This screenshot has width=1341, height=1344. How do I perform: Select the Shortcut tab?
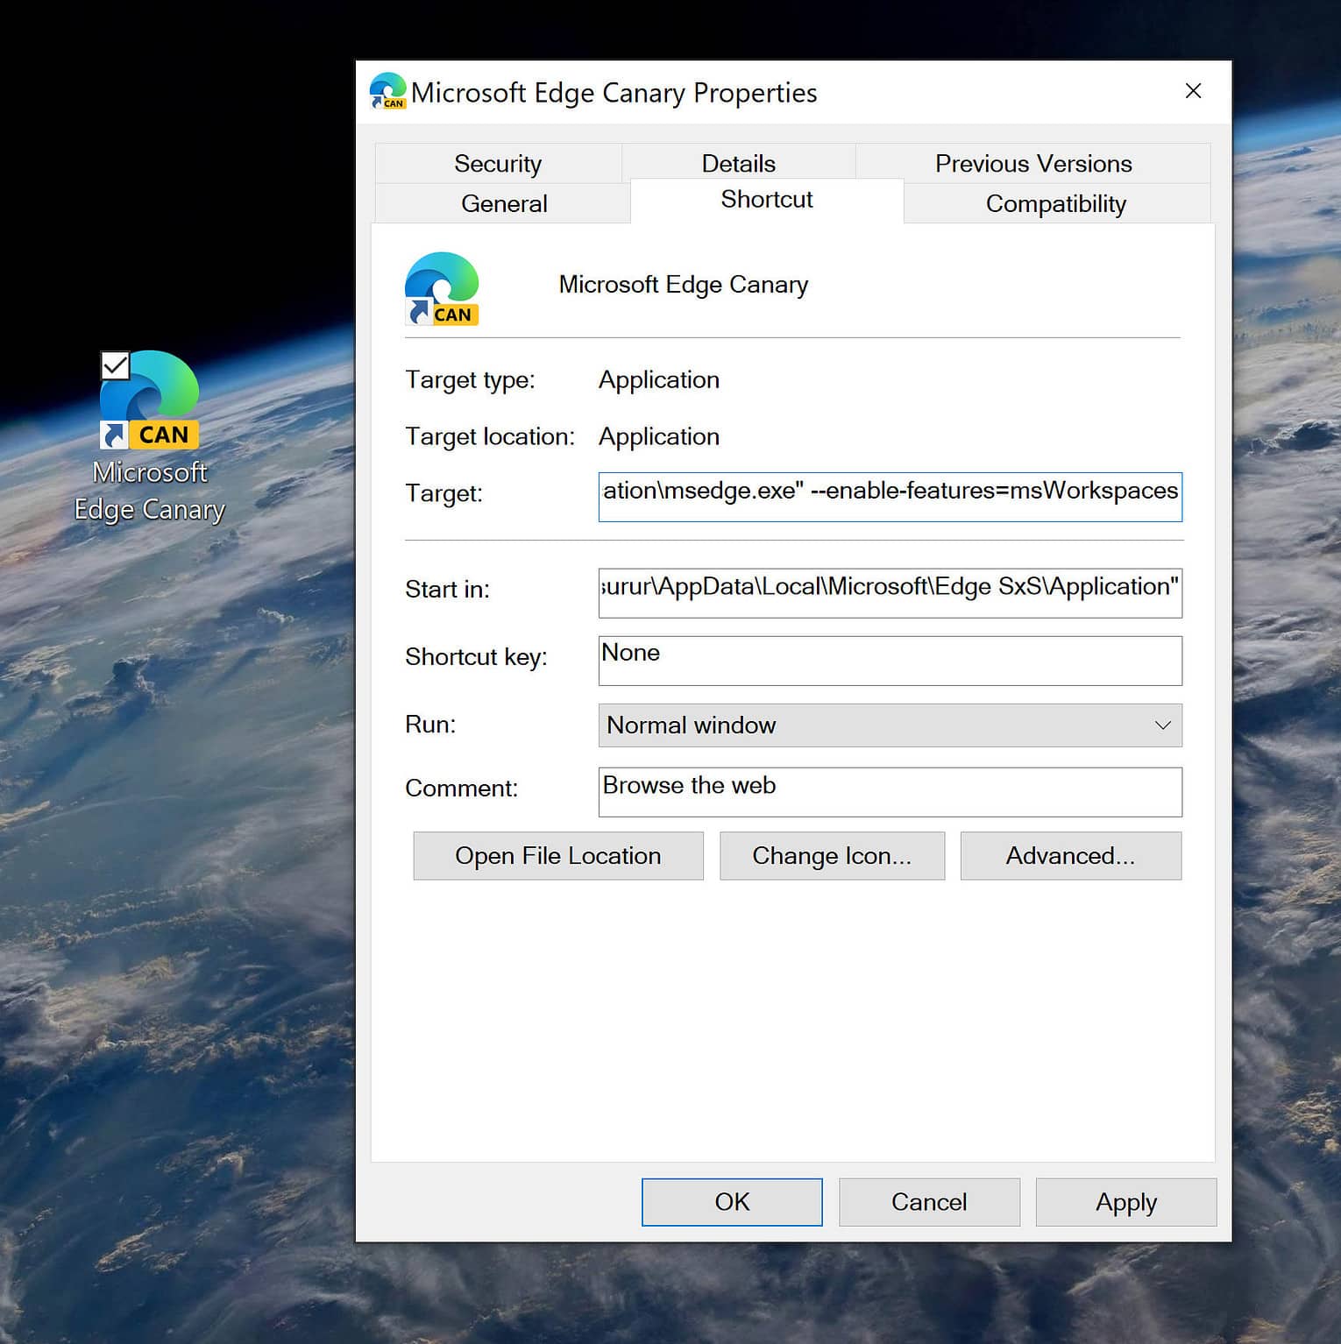766,200
